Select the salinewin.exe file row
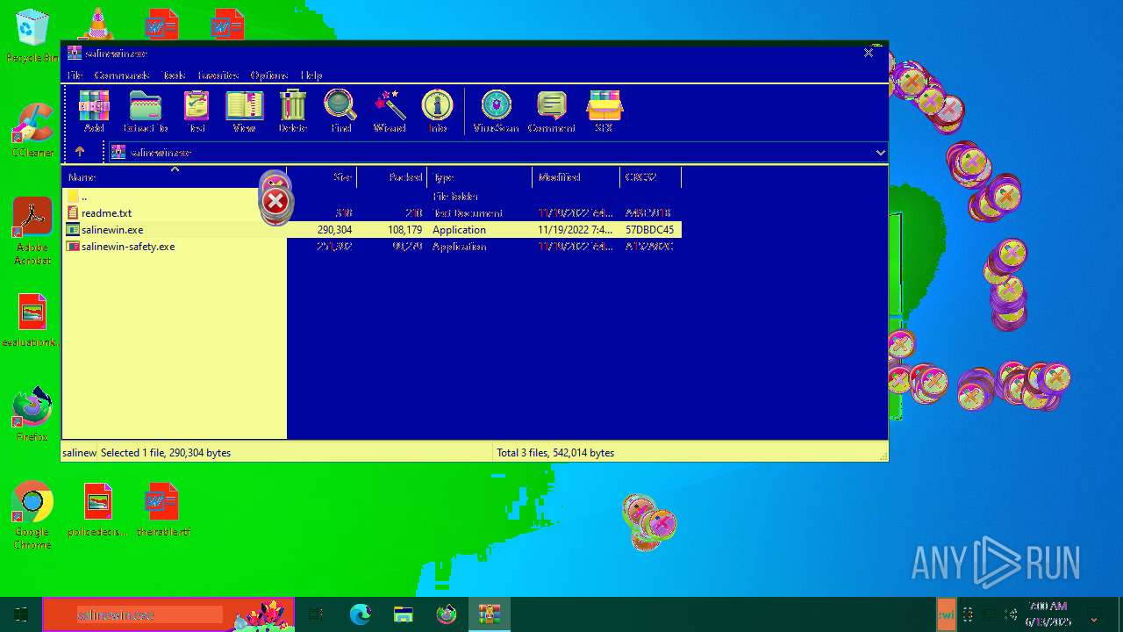The width and height of the screenshot is (1123, 632). 371,229
